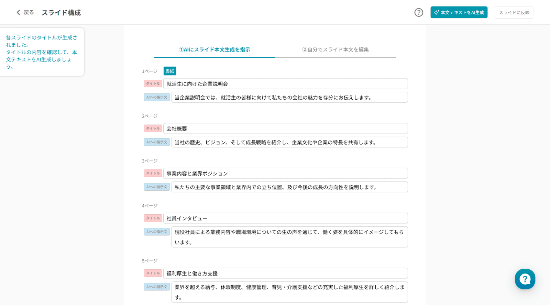This screenshot has height=305, width=550.
Task: Click the back arrow chevron icon
Action: 19,12
